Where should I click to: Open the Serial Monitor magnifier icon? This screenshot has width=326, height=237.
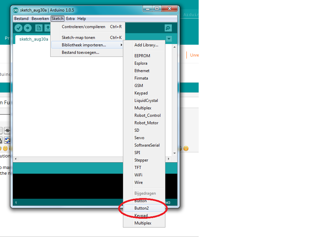167,28
